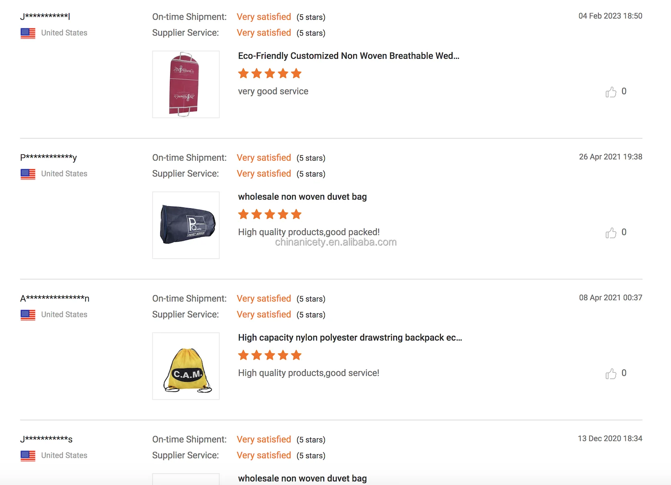
Task: Click star rating under second review's duvet bag title
Action: (x=270, y=214)
